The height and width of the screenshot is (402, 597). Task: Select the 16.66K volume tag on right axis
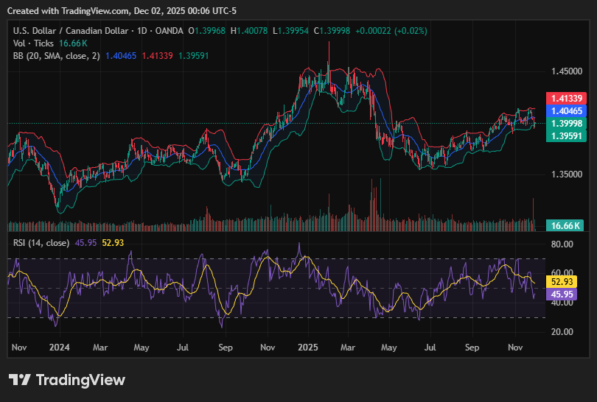tap(564, 225)
